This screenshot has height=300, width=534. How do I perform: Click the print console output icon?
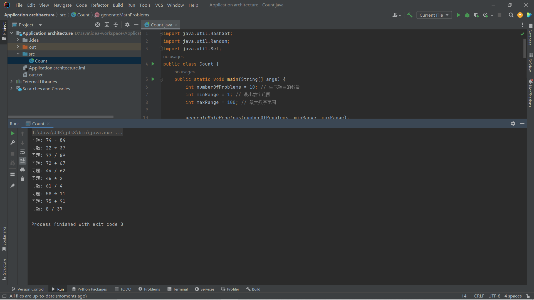23,170
